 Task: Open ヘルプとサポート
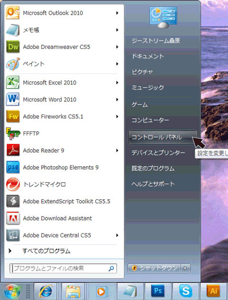click(153, 184)
